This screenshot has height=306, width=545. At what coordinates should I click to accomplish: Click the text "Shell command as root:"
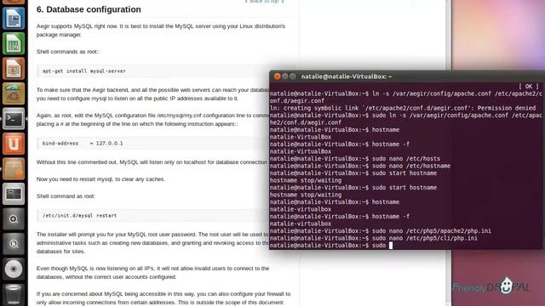point(66,196)
